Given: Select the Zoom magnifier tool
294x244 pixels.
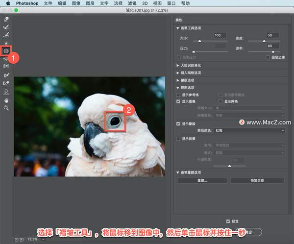Looking at the screenshot, I should tap(6, 107).
